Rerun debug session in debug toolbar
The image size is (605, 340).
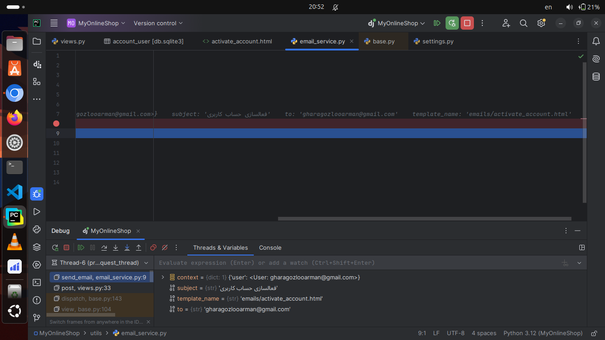(55, 247)
